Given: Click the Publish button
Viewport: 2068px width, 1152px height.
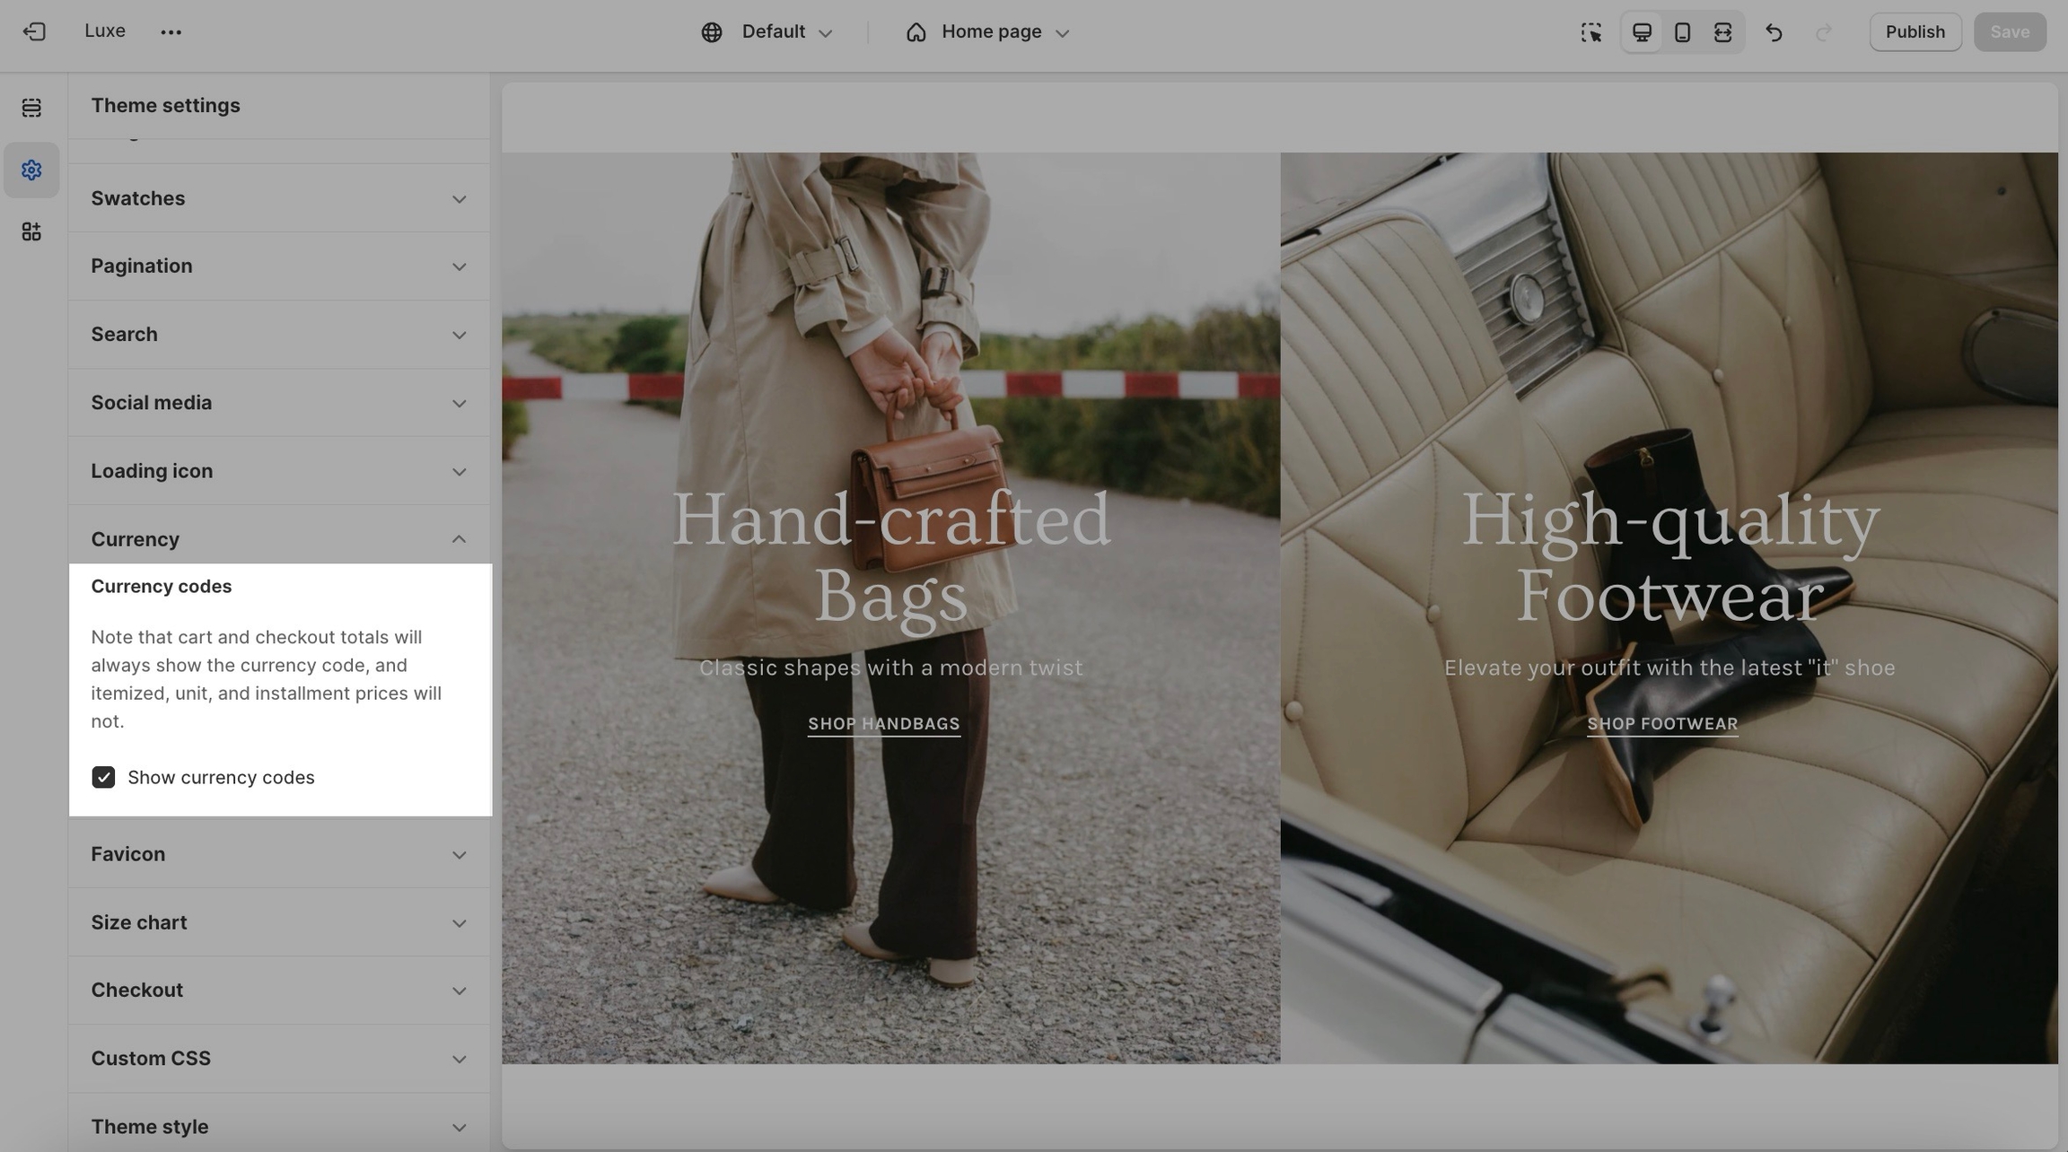Looking at the screenshot, I should coord(1915,32).
